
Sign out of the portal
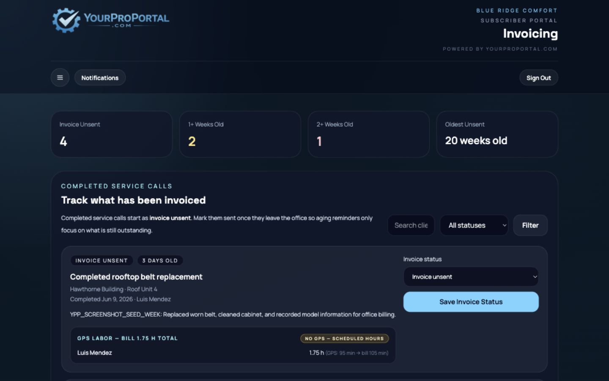click(538, 77)
